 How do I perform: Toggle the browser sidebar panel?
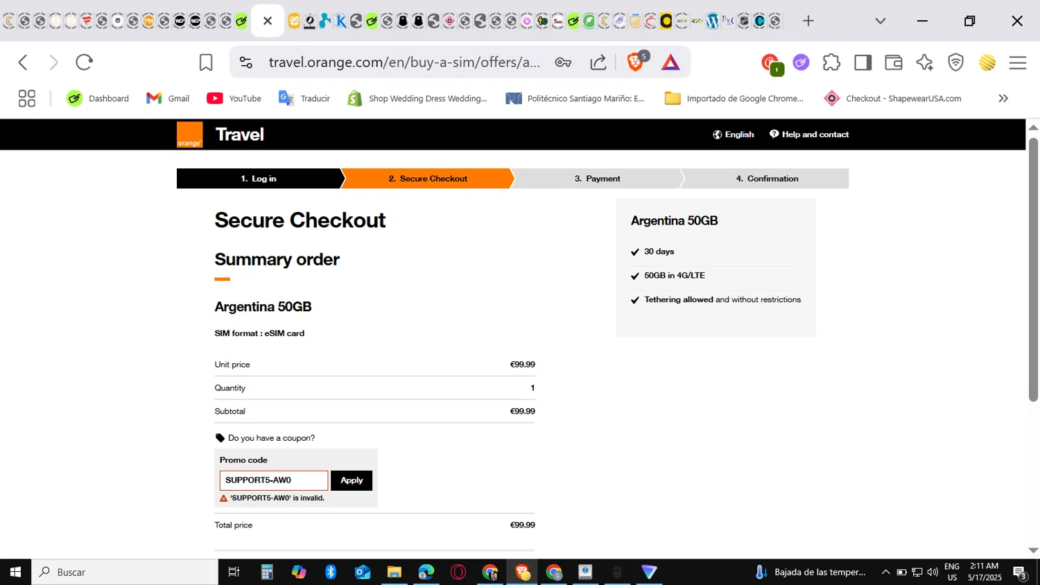[x=863, y=62]
